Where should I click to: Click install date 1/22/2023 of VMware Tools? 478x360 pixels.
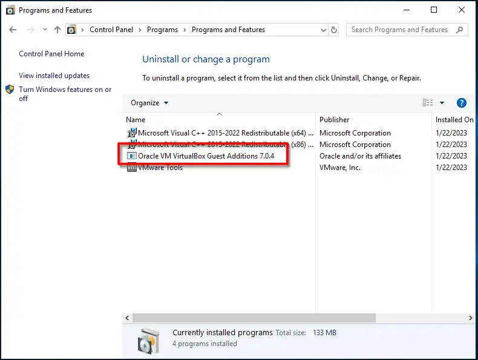(451, 168)
